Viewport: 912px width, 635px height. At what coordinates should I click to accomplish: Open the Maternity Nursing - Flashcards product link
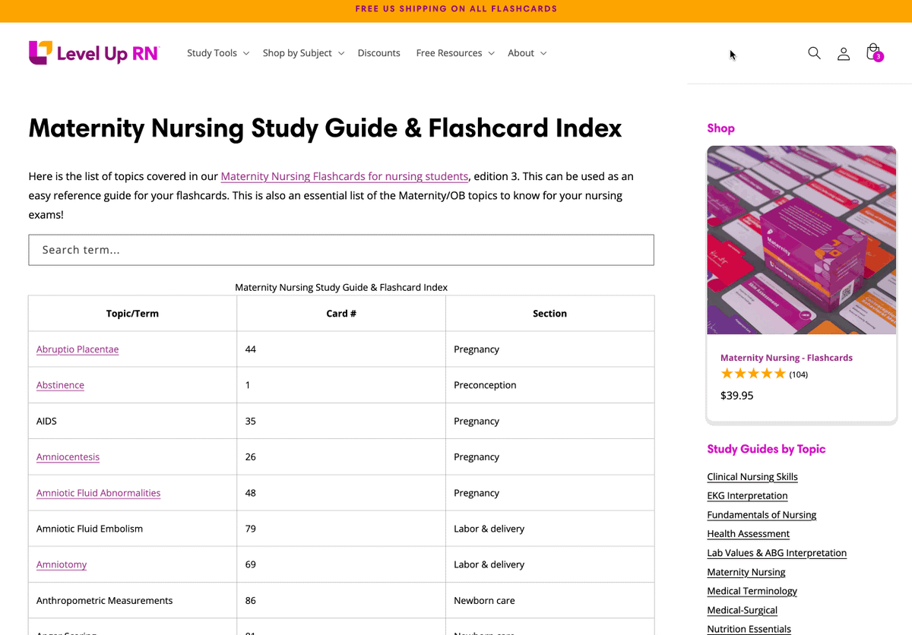786,357
